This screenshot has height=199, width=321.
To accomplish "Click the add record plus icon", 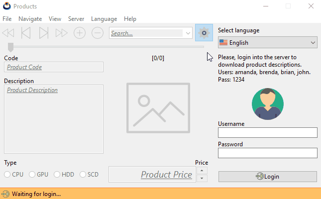I will pyautogui.click(x=80, y=33).
